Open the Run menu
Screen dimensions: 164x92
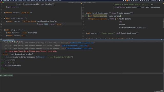pyautogui.click(x=40, y=1)
